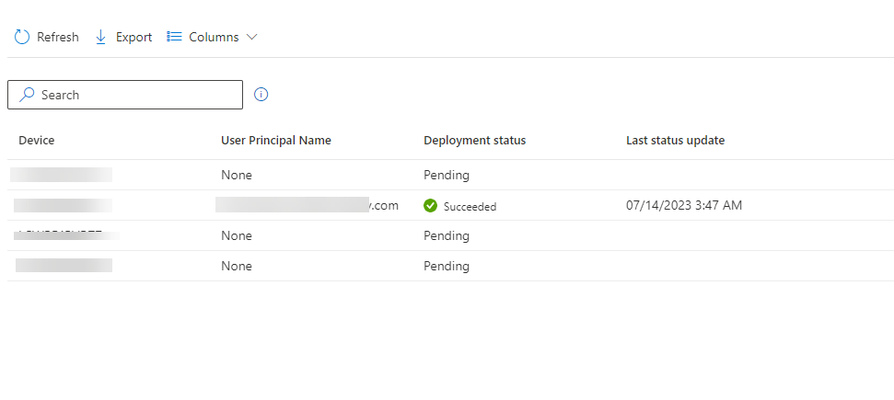The height and width of the screenshot is (400, 894).
Task: Click the Columns button label
Action: click(x=214, y=37)
